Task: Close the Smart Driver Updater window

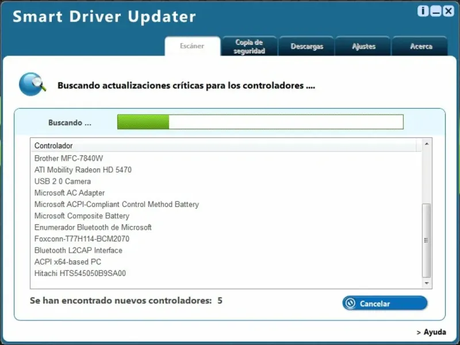Action: click(448, 11)
